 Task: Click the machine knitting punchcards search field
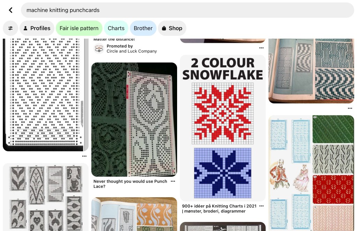(187, 10)
